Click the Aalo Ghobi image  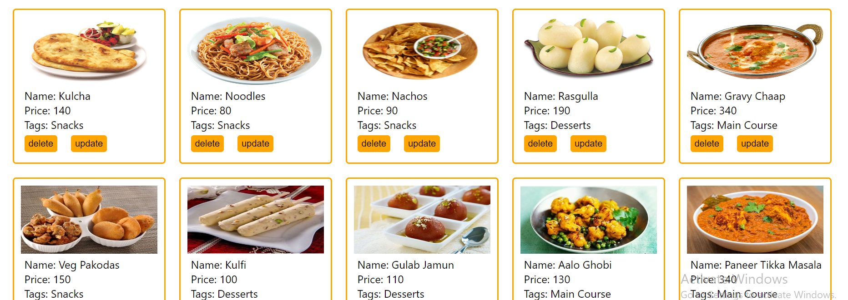589,220
